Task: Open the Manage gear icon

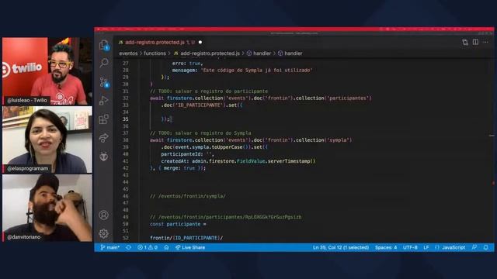Action: (x=103, y=233)
